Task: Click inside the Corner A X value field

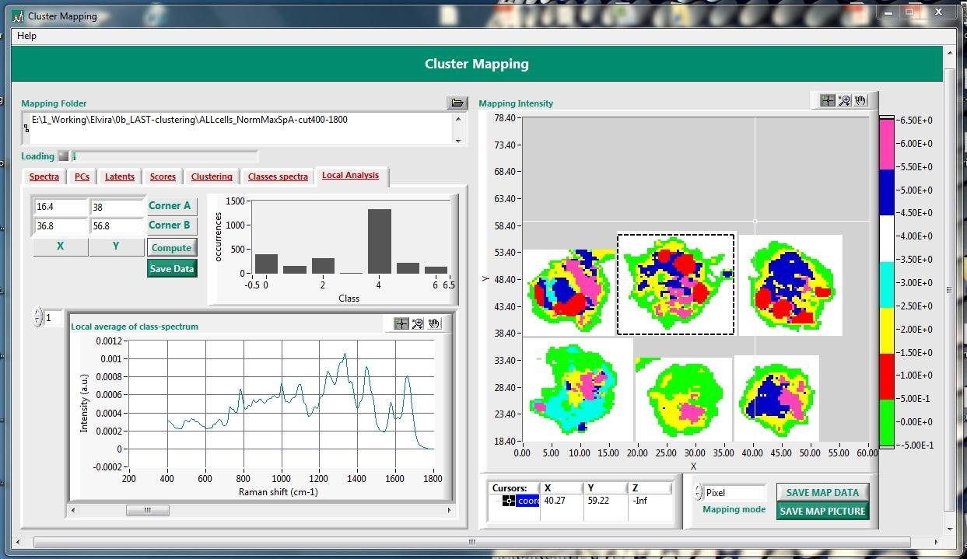Action: pos(60,206)
